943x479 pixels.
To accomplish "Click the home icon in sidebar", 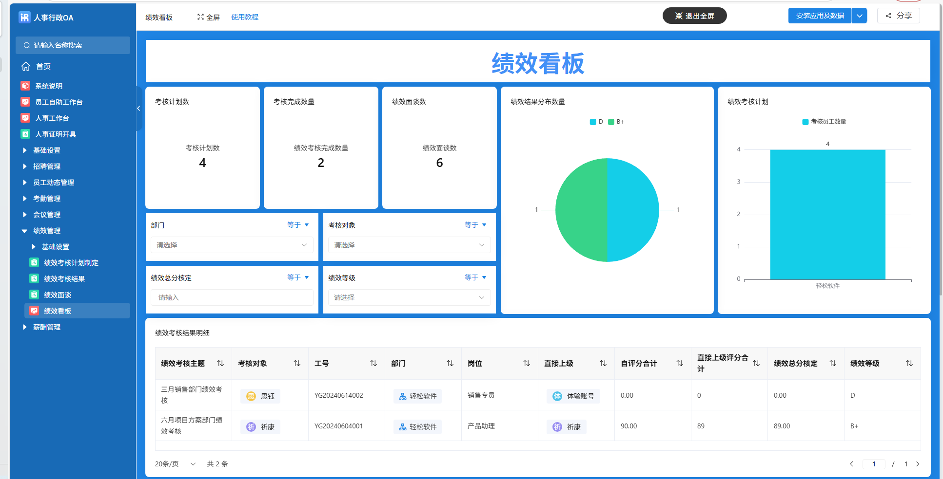I will (26, 66).
